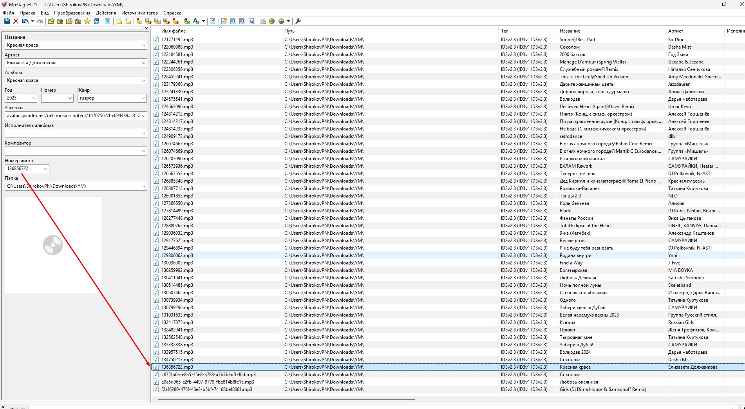Expand the Жанр dropdown showing ruspop

(143, 98)
